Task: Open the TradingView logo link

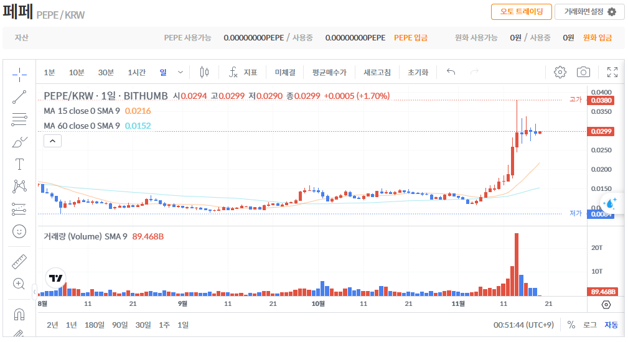Action: (55, 278)
